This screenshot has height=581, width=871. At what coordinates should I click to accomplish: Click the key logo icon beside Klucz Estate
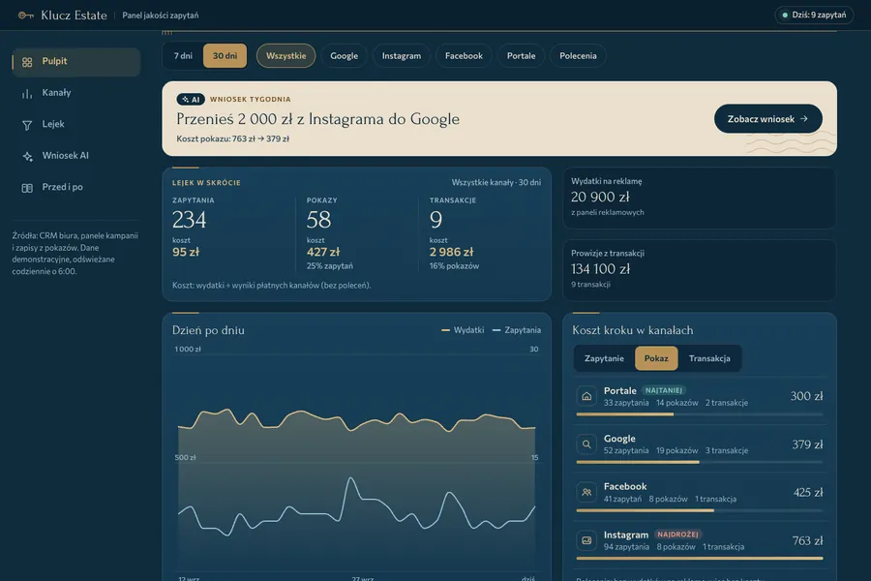coord(25,15)
